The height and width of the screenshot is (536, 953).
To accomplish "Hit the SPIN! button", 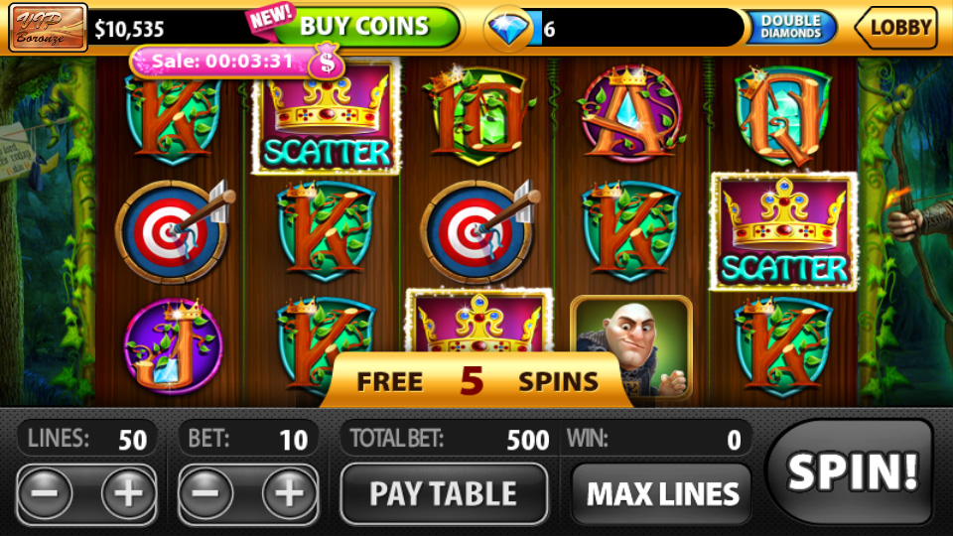I will (850, 471).
